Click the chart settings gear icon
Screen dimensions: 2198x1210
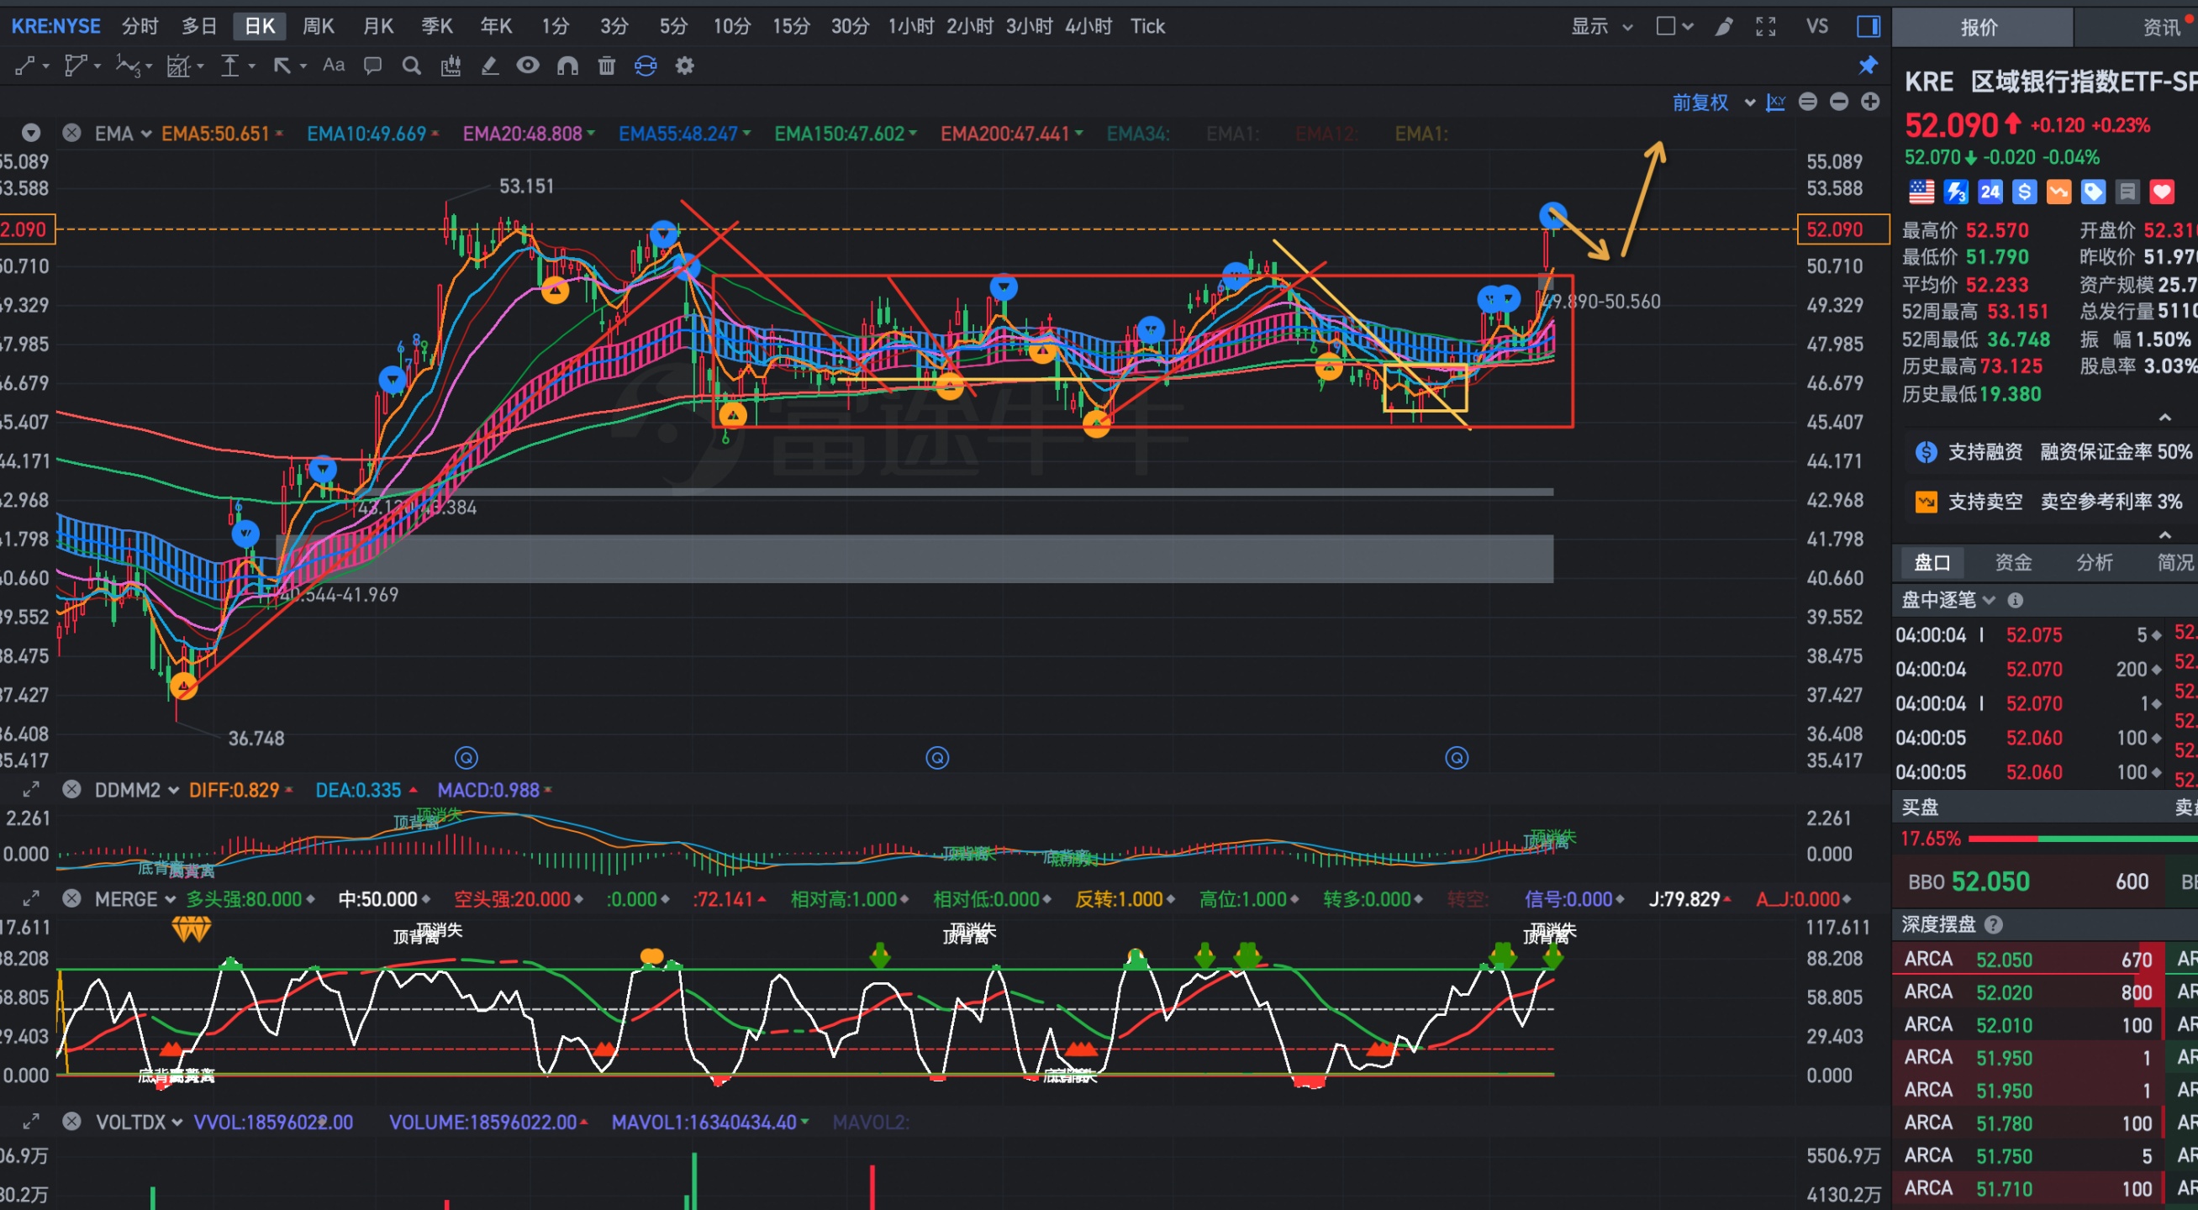[x=684, y=66]
